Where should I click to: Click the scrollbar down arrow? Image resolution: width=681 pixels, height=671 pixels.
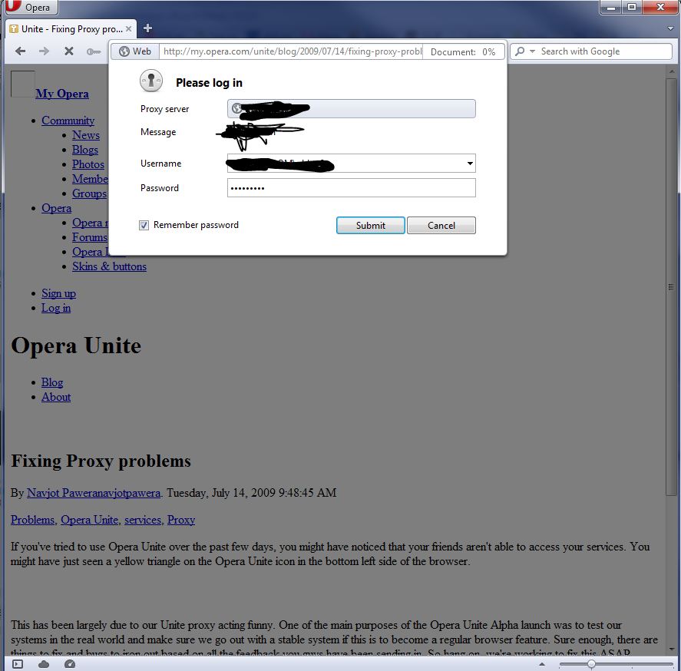pos(672,649)
